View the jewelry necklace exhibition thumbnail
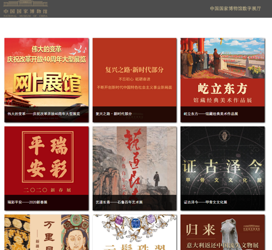Image resolution: width=272 pixels, height=250 pixels. 135,232
